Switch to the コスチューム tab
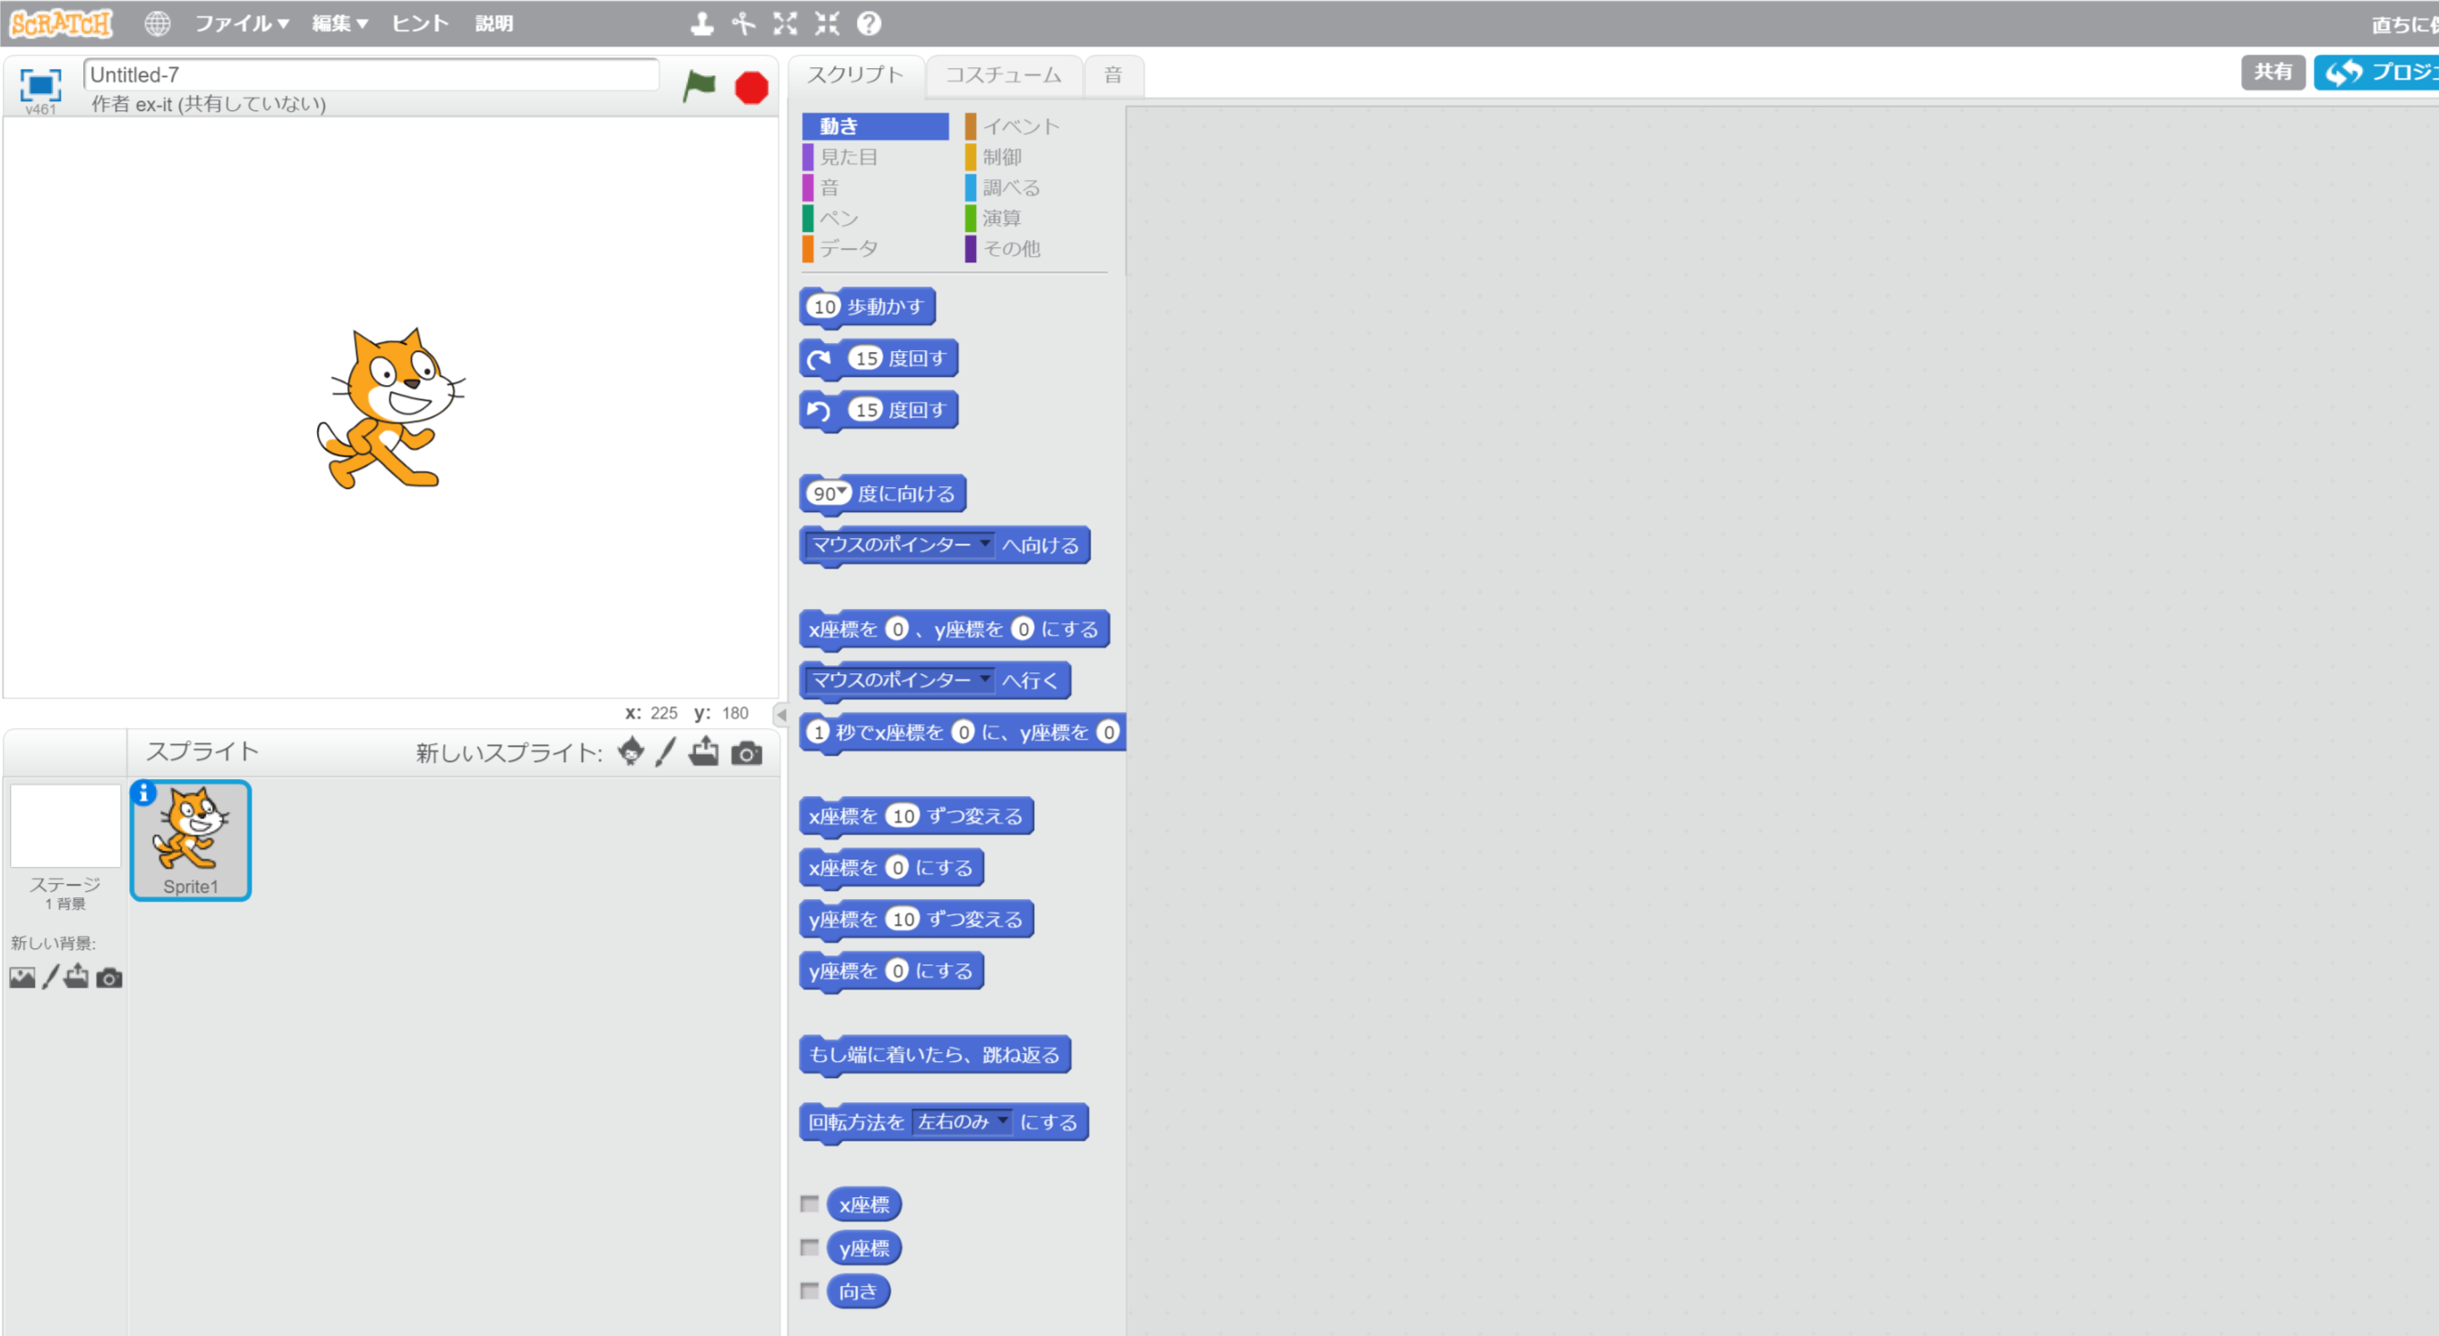 [x=1004, y=75]
